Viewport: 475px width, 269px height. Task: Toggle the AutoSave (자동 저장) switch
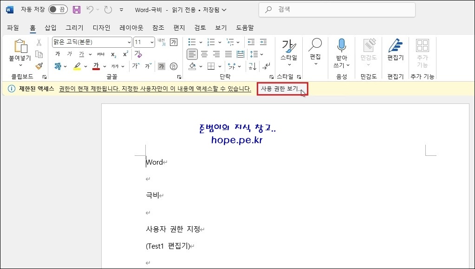[x=58, y=10]
